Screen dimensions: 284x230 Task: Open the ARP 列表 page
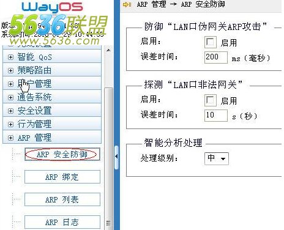pos(62,199)
